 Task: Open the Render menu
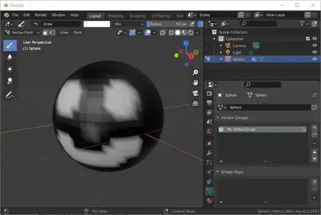pyautogui.click(x=41, y=15)
